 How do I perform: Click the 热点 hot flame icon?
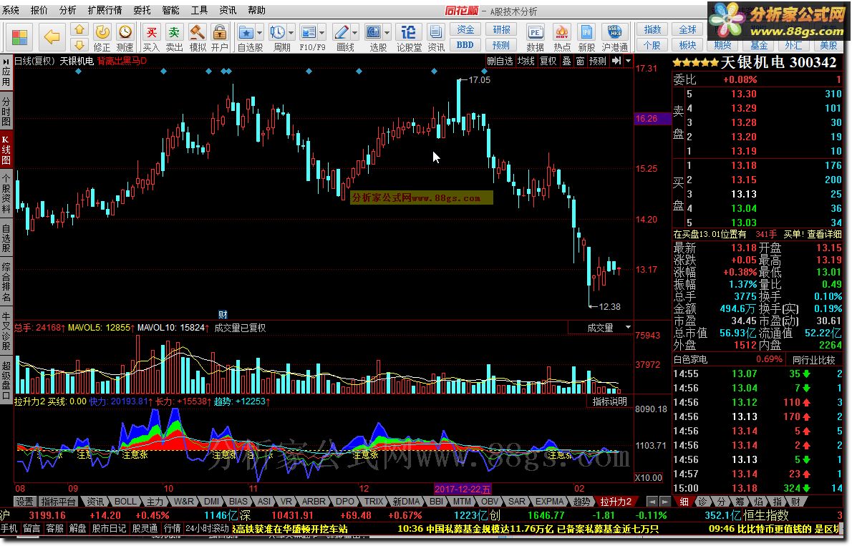pos(562,32)
